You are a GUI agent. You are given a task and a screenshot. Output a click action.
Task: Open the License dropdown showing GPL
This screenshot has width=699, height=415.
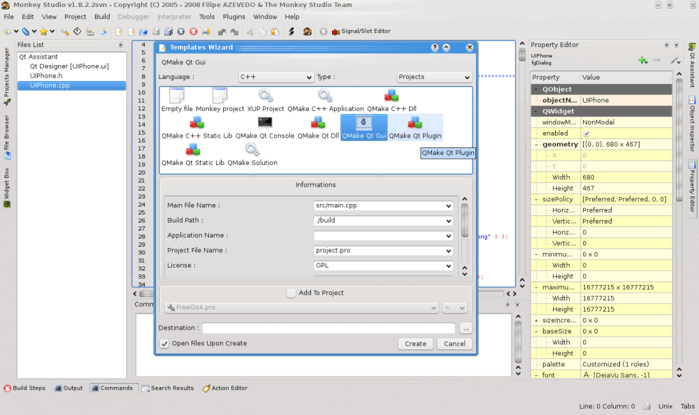coord(383,265)
